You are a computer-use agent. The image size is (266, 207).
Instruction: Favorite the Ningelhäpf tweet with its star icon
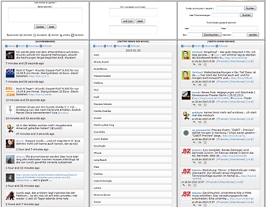[205, 64]
